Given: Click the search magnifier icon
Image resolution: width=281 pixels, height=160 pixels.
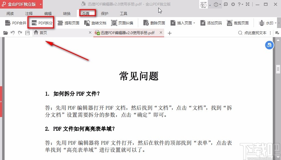Looking at the screenshot, I should [x=240, y=33].
